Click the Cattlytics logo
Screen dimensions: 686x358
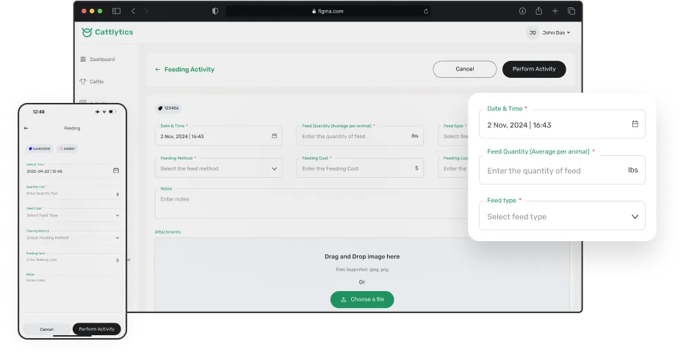click(107, 32)
